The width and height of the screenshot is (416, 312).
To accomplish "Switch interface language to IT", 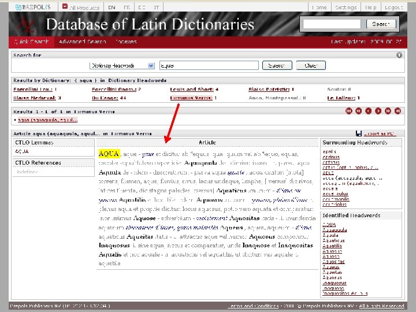I will [156, 8].
